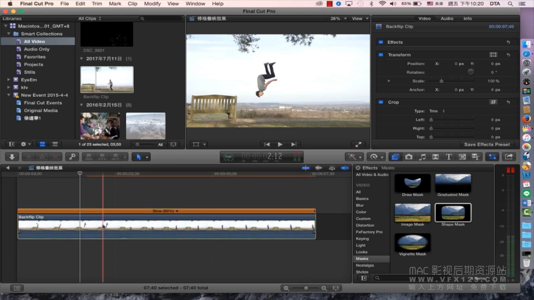Reset the Transform parameters
This screenshot has height=300, width=534.
[x=508, y=55]
